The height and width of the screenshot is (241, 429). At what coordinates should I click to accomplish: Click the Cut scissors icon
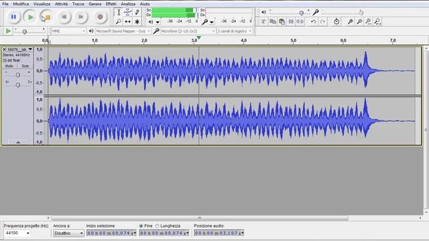click(263, 21)
